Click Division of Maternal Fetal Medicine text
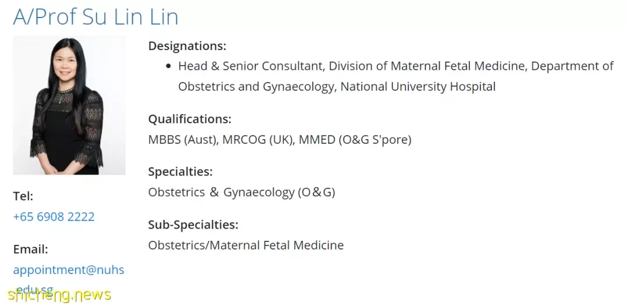 pyautogui.click(x=427, y=66)
